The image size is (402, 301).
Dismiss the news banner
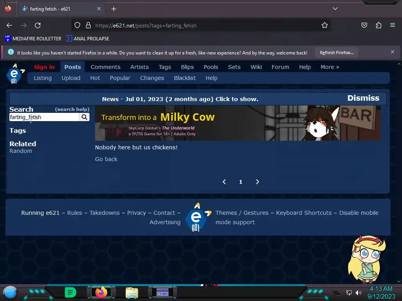tap(363, 98)
